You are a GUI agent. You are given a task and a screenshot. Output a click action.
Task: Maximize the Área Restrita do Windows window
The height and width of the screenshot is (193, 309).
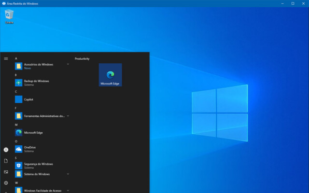293,3
